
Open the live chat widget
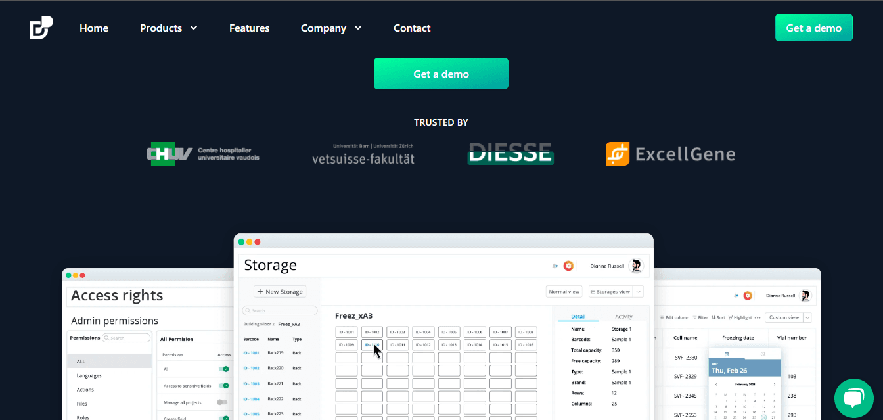[853, 398]
